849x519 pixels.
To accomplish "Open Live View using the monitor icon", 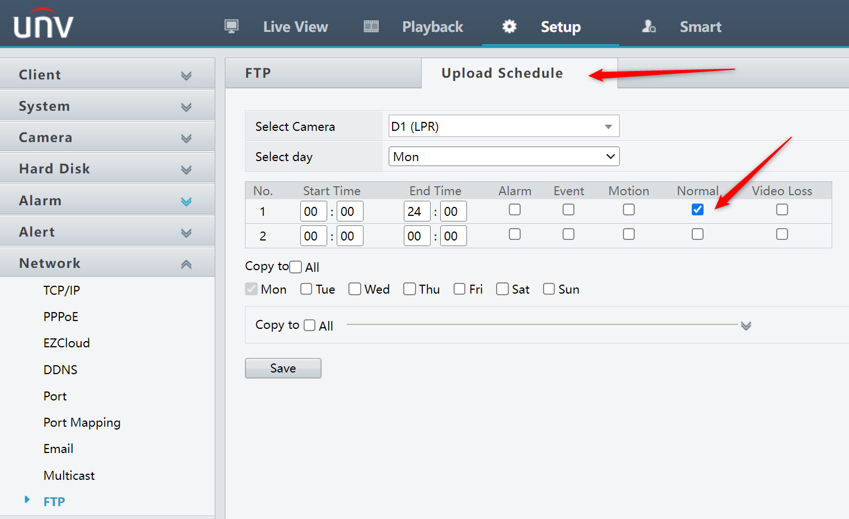I will coord(231,26).
